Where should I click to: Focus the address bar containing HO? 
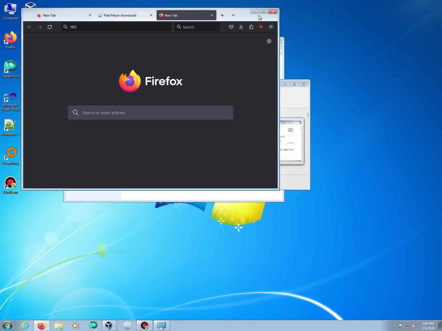[117, 27]
